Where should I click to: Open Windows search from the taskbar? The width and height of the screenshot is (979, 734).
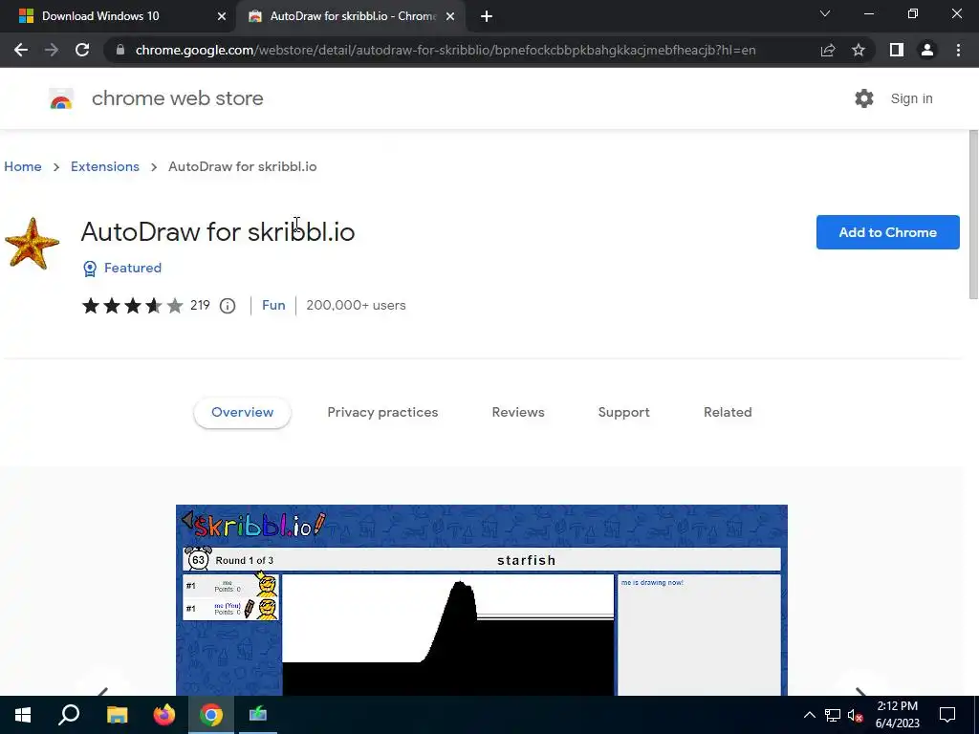click(x=69, y=715)
